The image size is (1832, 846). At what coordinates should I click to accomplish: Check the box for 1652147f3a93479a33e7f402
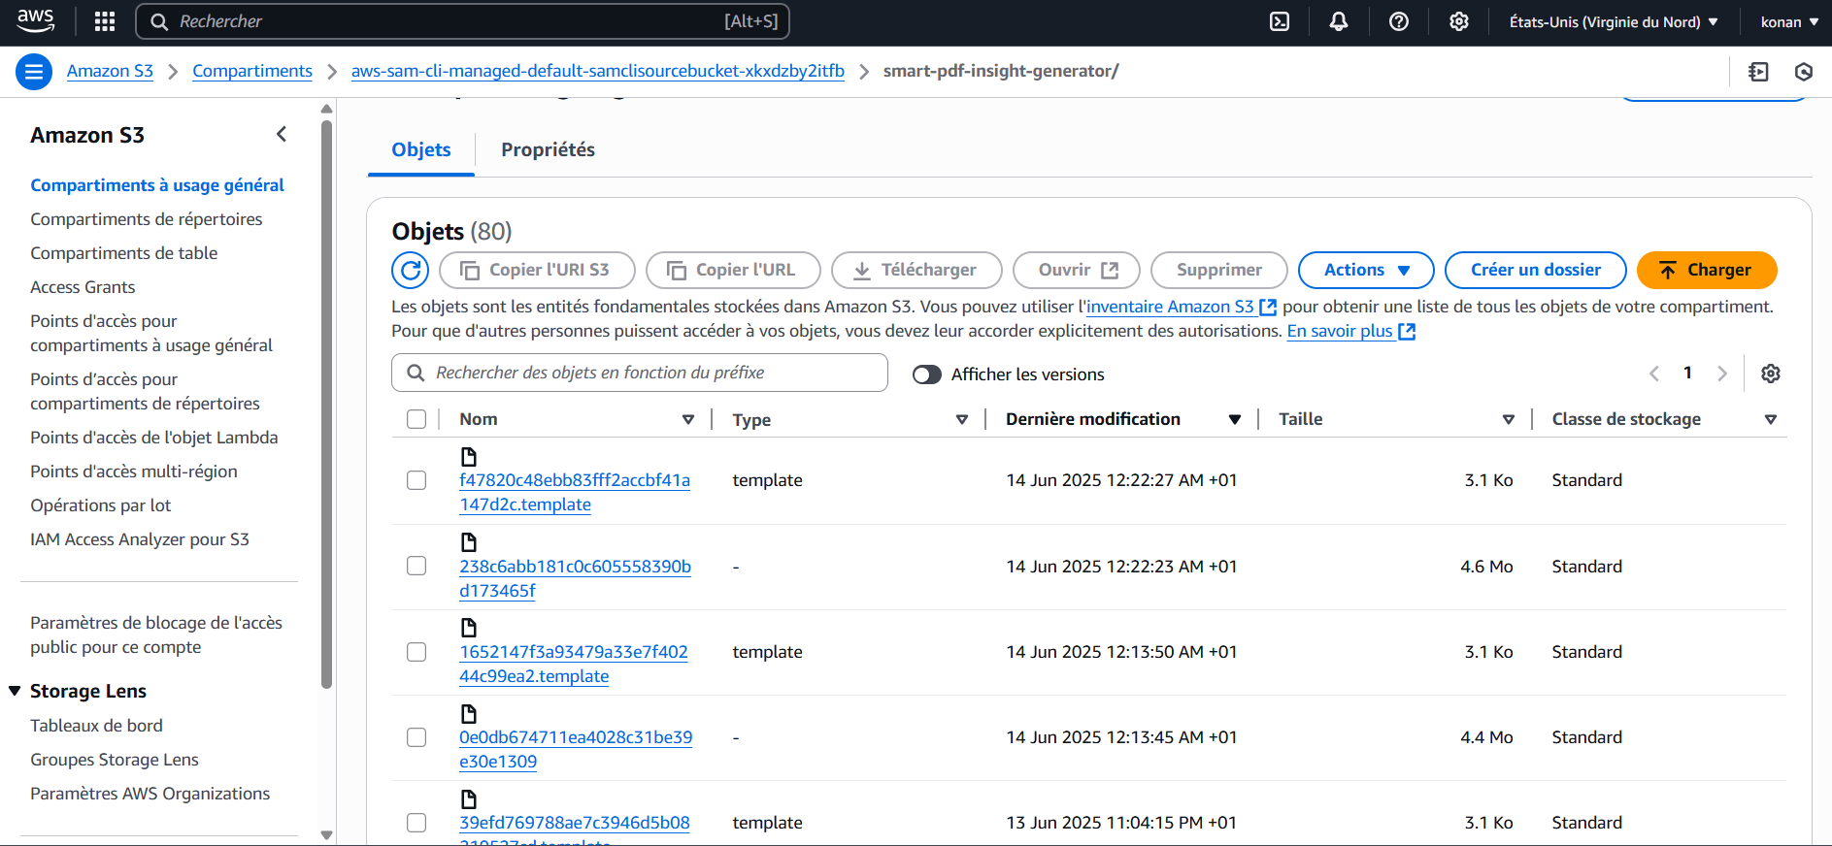pos(416,652)
